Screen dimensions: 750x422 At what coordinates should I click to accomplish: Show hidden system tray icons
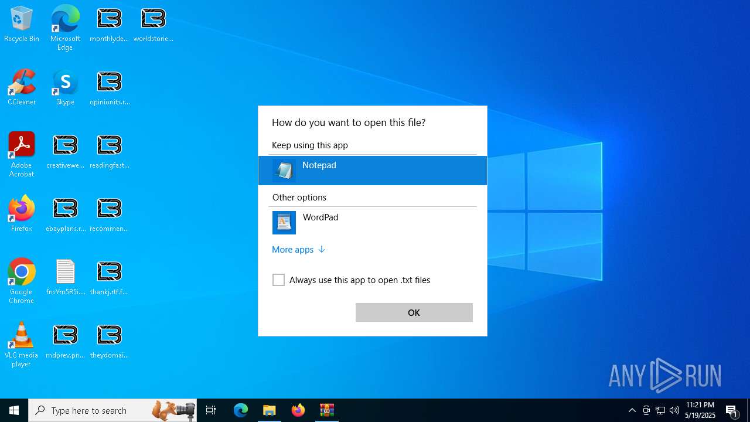tap(632, 410)
